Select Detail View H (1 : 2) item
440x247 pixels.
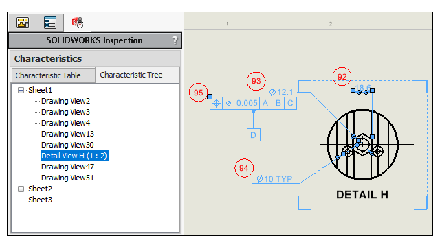[x=74, y=156]
